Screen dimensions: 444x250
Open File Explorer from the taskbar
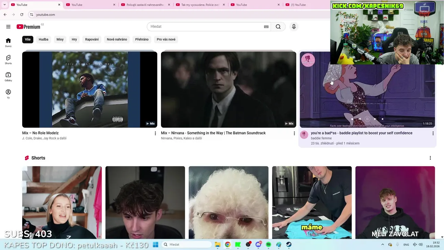point(217,244)
